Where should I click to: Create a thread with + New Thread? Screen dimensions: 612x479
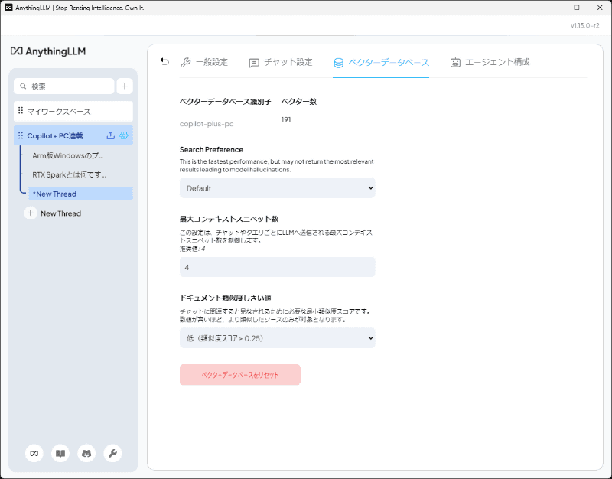coord(54,213)
